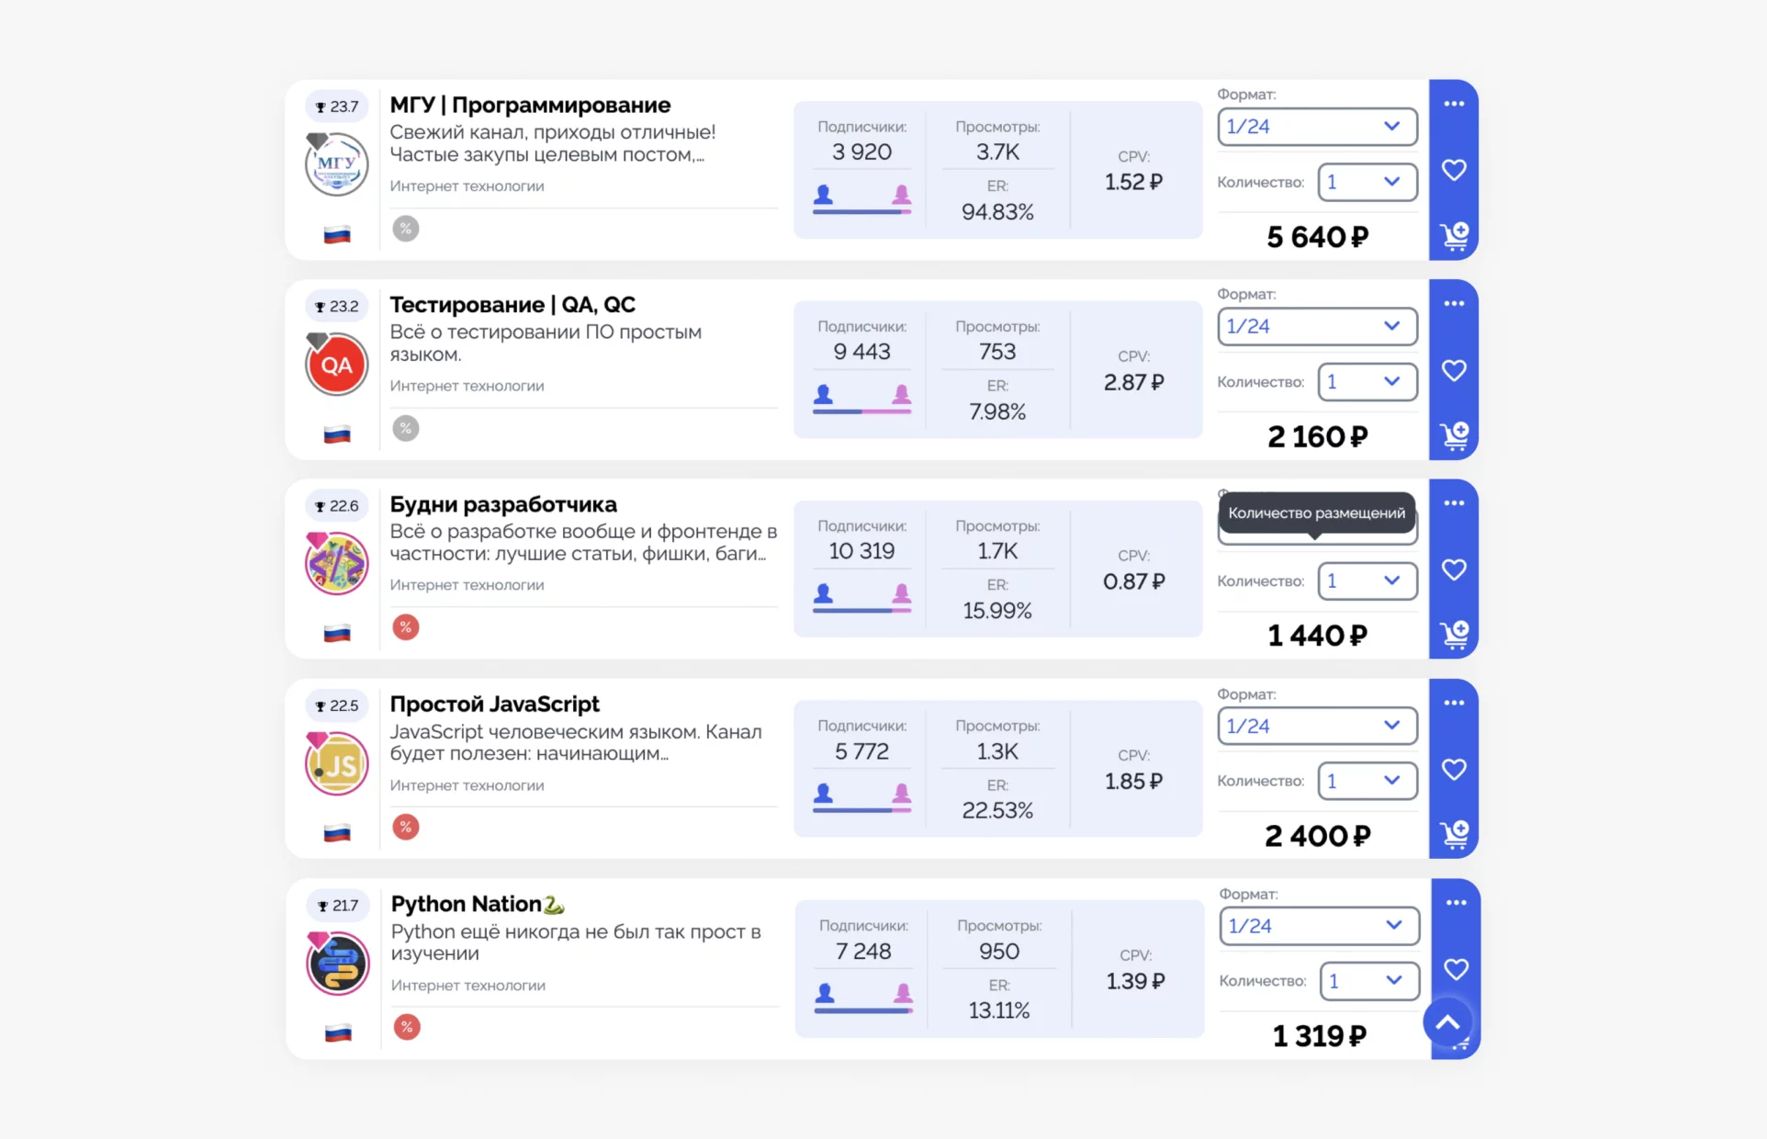
Task: Add МГУ Программирование channel to cart
Action: coord(1454,236)
